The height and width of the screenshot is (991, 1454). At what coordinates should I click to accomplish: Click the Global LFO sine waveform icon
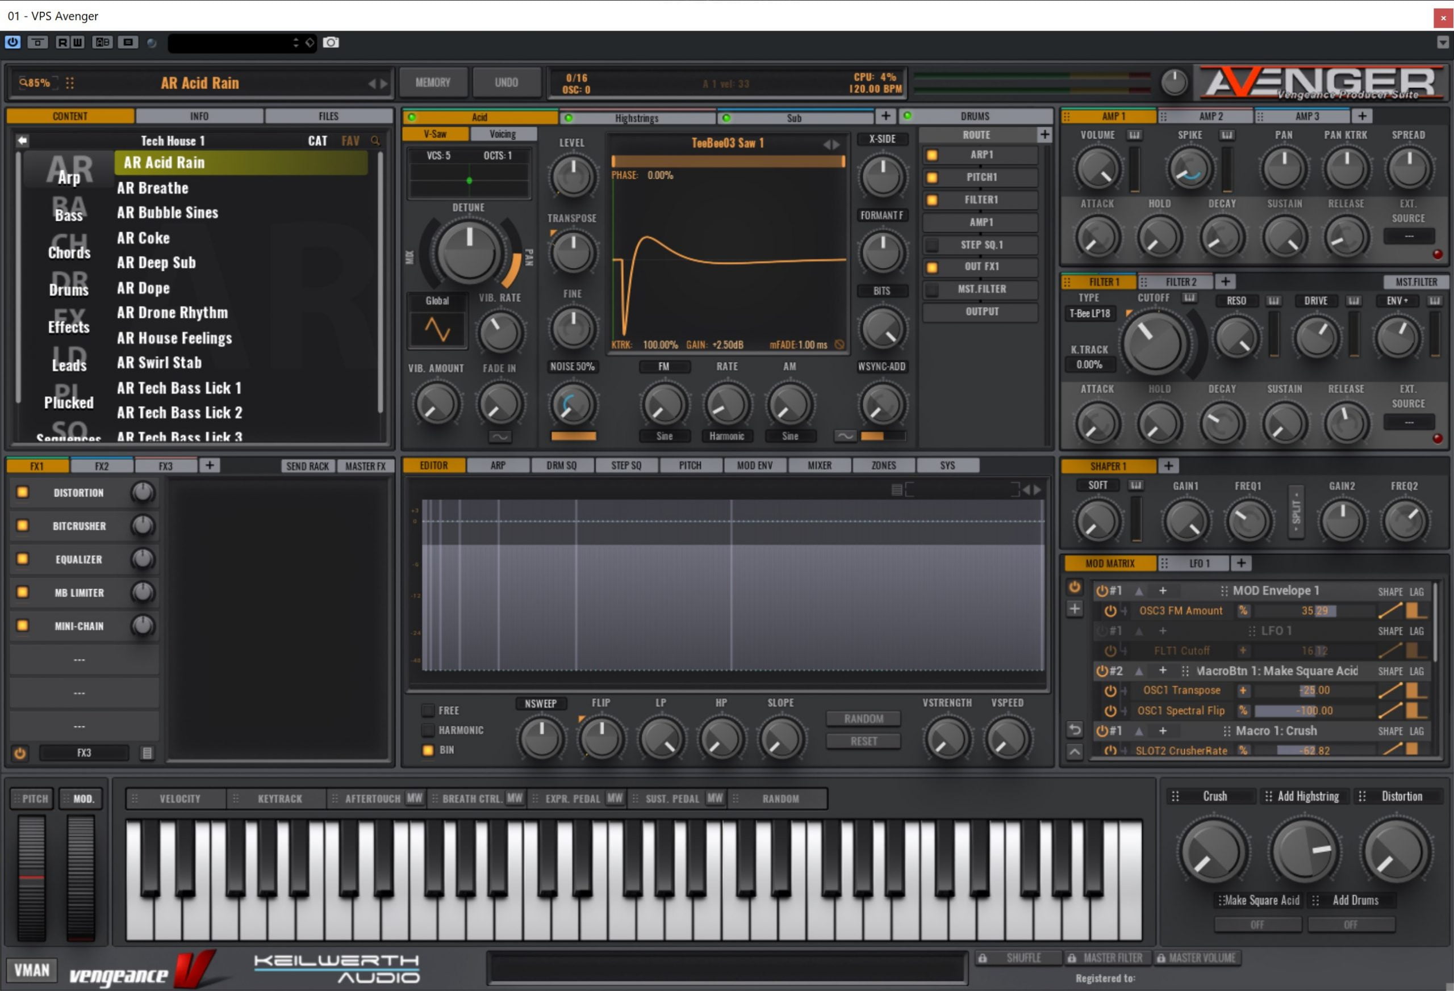click(x=437, y=329)
